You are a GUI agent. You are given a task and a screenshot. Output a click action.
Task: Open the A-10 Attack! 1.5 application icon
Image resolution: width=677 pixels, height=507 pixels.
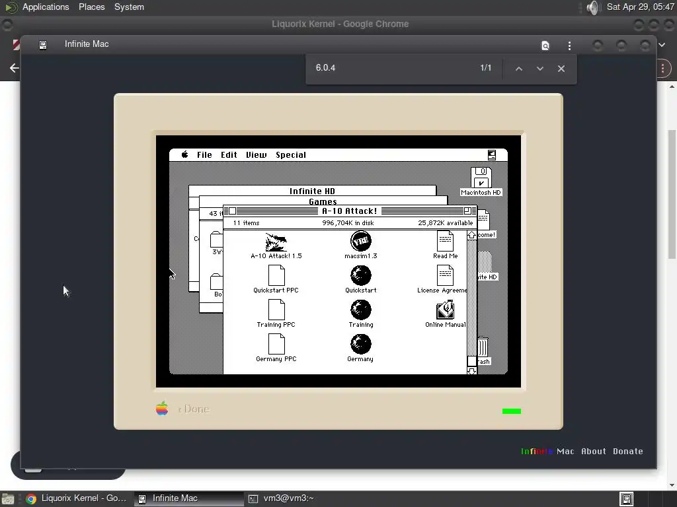[276, 242]
